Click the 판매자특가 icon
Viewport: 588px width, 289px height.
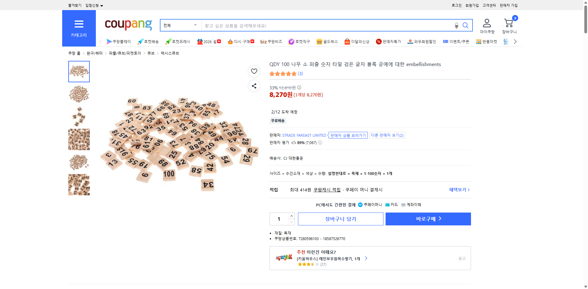tap(389, 42)
